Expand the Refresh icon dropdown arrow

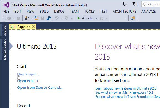pos(106,18)
